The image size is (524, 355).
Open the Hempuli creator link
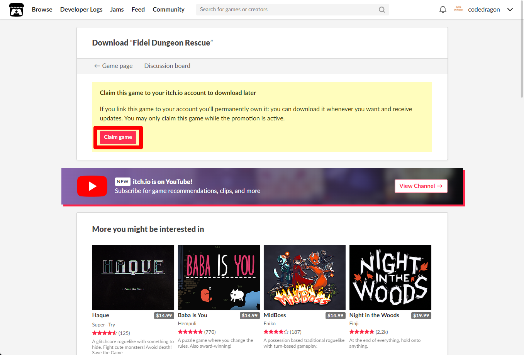pos(187,324)
